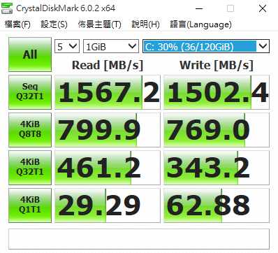Open the test count dropdown showing 5
Viewport: 278px width, 253px height.
(67, 46)
